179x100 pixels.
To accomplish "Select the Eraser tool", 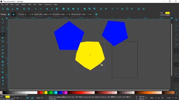I will [x=3, y=84].
